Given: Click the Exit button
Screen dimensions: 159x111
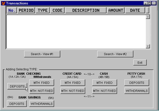Looking at the screenshot, I should 140,63.
